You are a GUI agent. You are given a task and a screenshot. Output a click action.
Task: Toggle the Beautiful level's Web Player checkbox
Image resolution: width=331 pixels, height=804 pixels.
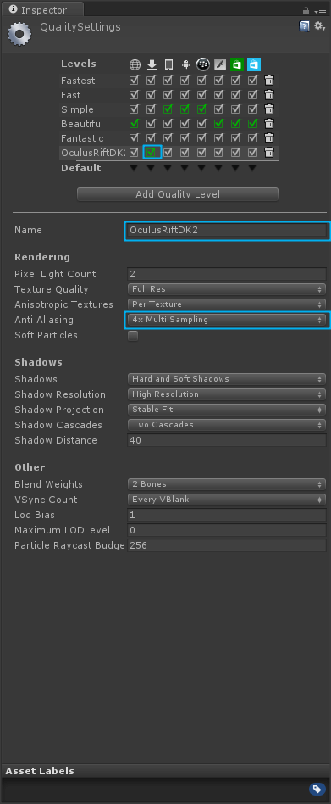point(134,124)
